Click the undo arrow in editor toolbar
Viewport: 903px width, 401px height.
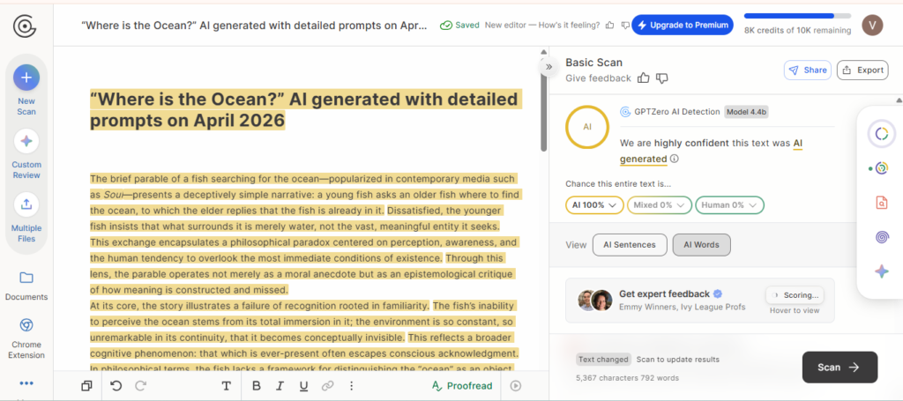116,385
